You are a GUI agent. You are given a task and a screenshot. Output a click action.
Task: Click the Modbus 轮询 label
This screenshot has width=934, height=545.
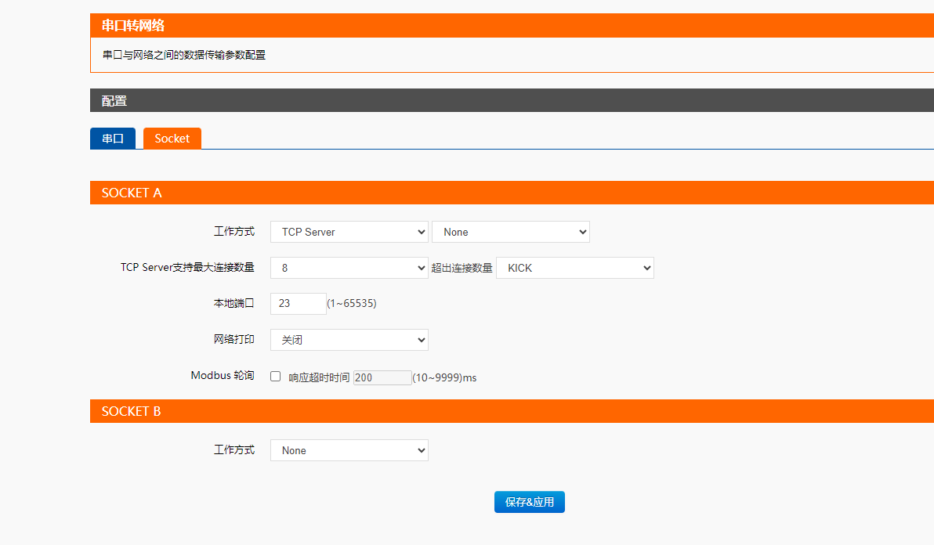(x=223, y=376)
